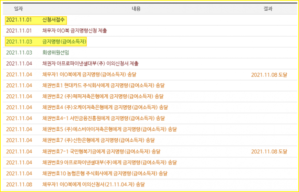Click 2021.11.08 도달 result in 채무자1 금지명령 row
The image size is (299, 192).
click(269, 75)
